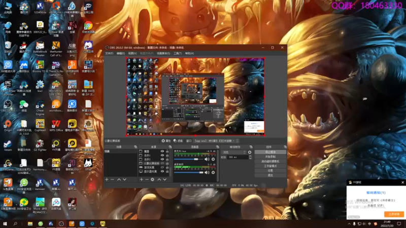Open 麦克风/Aux audio settings gear
This screenshot has height=228, width=406.
pyautogui.click(x=213, y=159)
